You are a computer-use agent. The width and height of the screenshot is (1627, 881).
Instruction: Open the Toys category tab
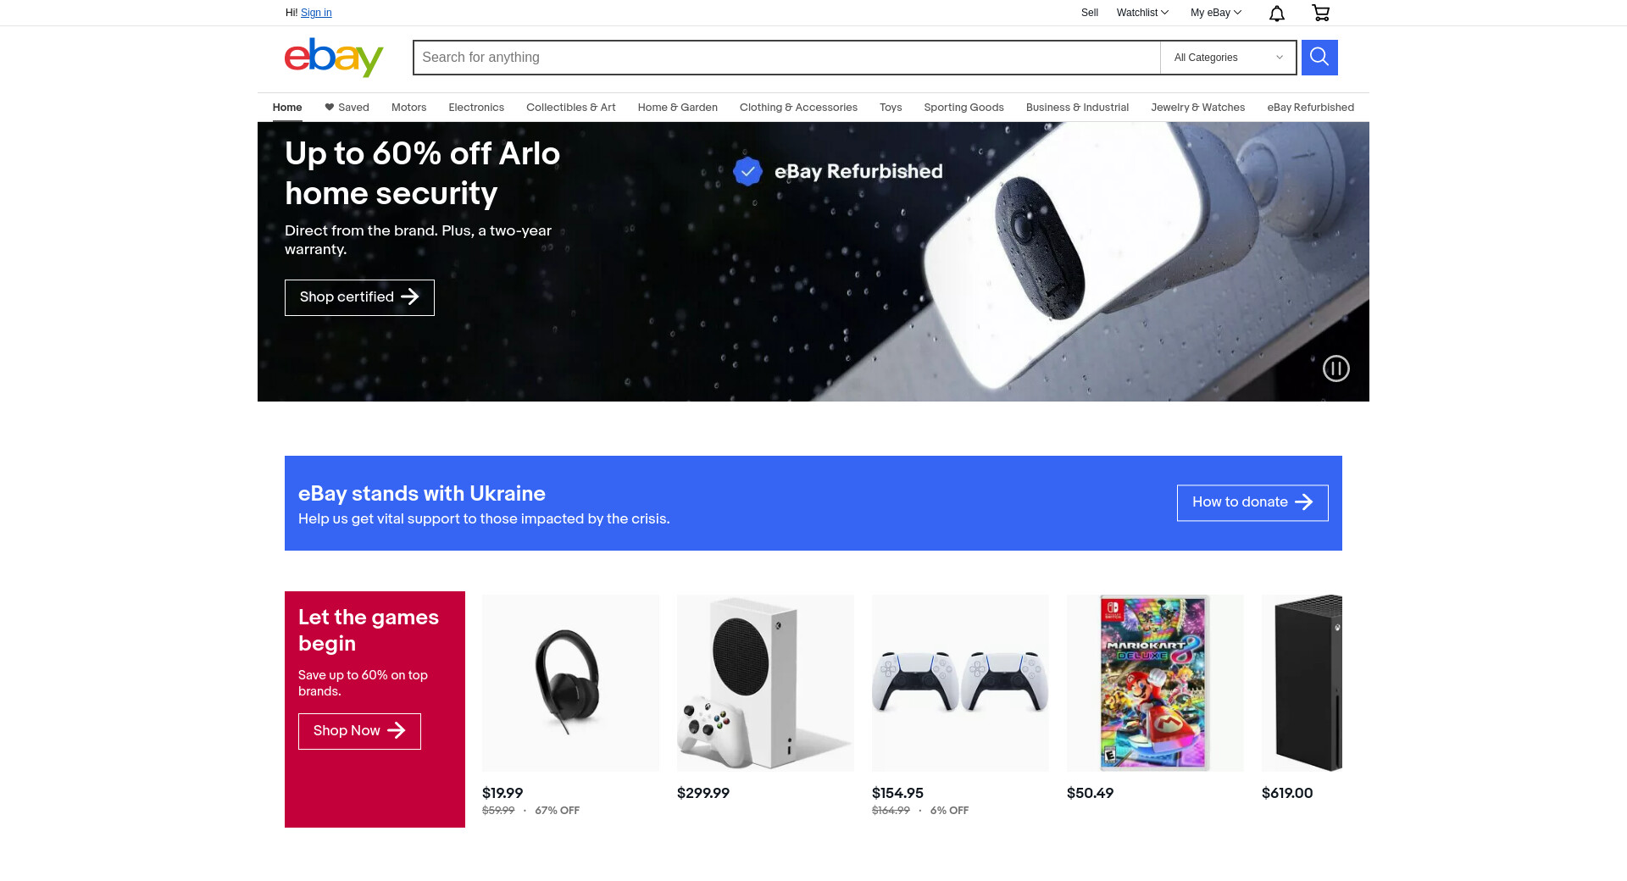point(891,108)
